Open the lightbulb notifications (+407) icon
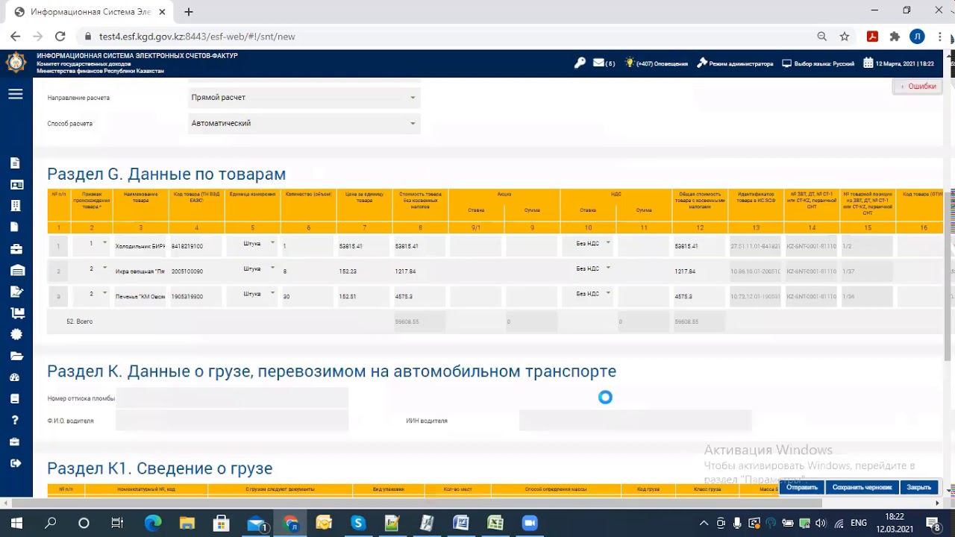This screenshot has height=537, width=955. coord(630,63)
